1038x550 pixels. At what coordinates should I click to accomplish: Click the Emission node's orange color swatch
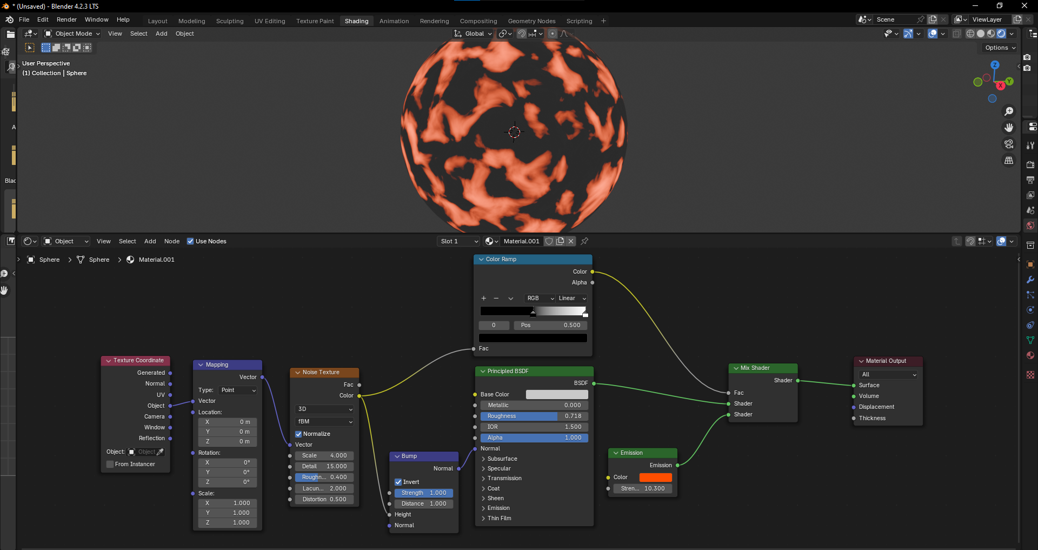[655, 477]
